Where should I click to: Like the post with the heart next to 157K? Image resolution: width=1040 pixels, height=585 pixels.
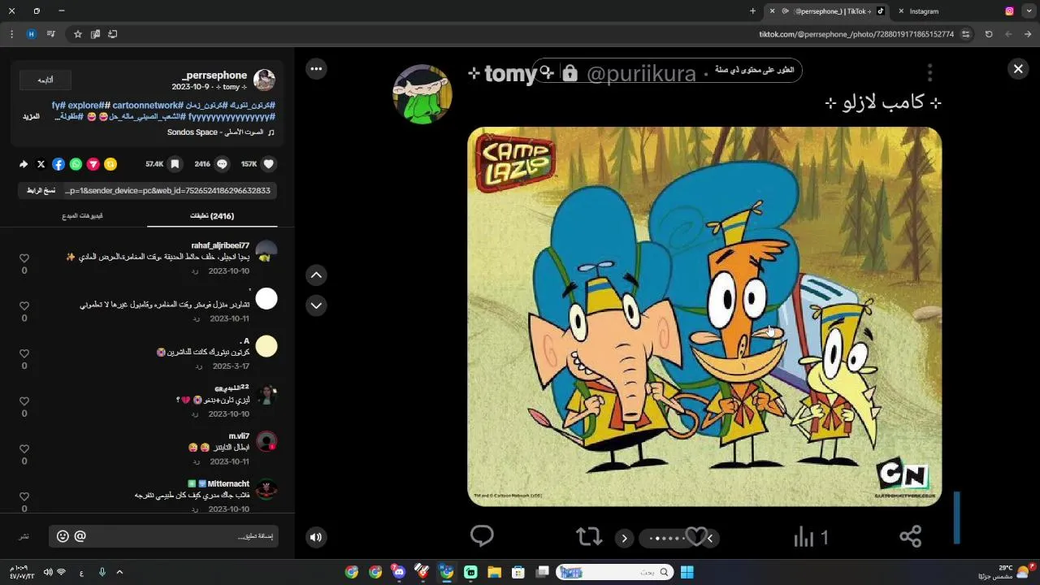pos(269,164)
